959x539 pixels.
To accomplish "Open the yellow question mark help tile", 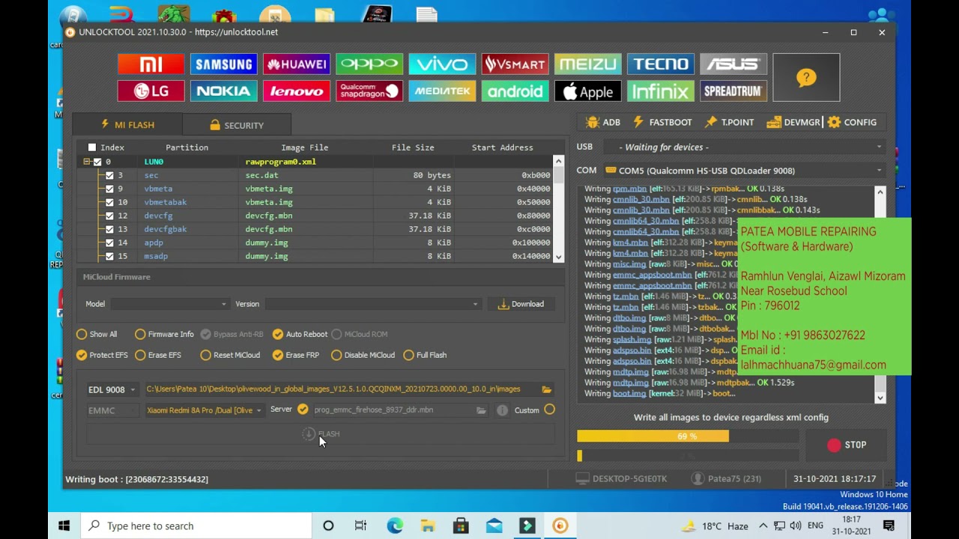I will tap(806, 78).
